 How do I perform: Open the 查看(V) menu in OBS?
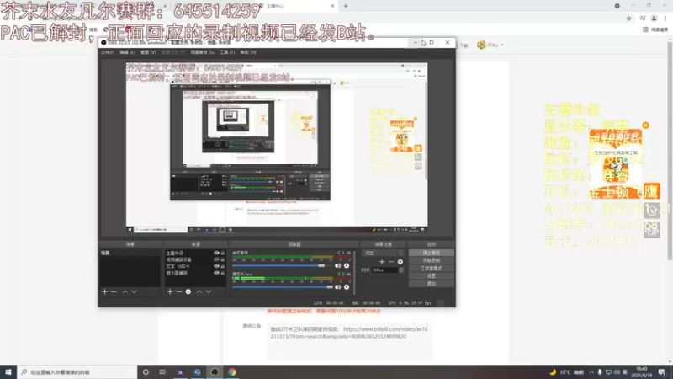[148, 52]
